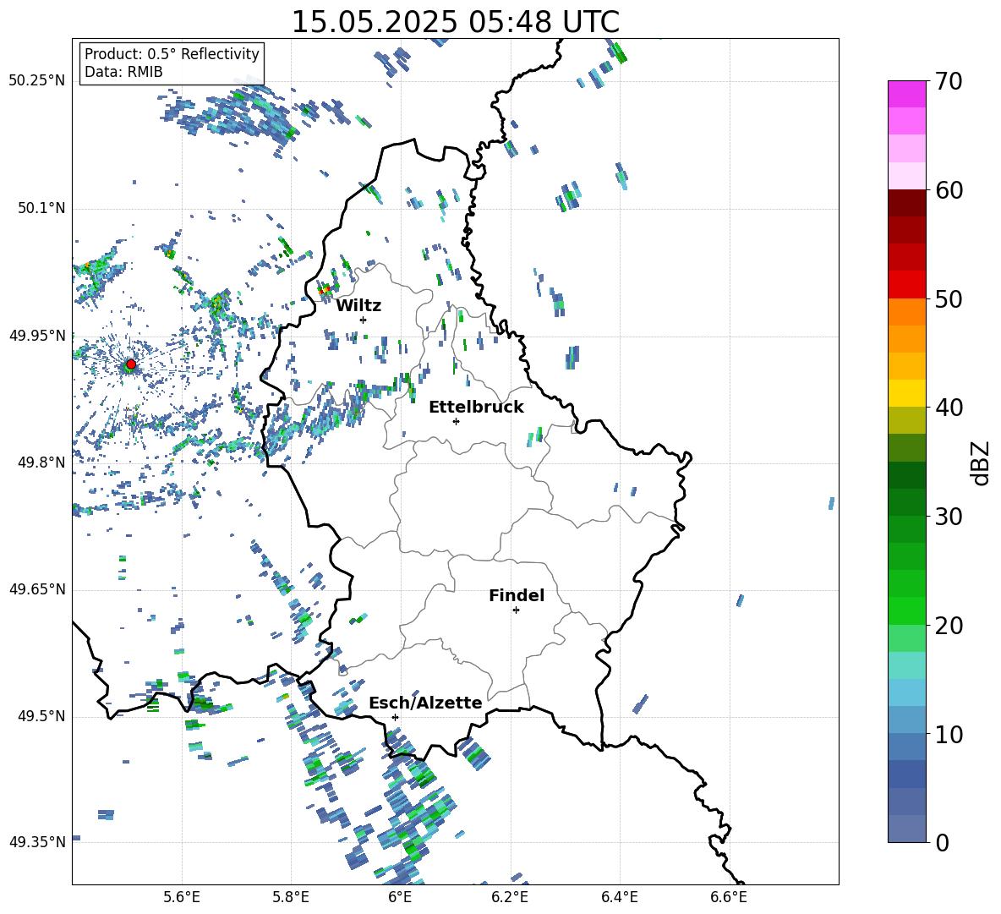Click the magenta top segment of the colorbar
This screenshot has height=914, width=1001.
click(x=906, y=95)
